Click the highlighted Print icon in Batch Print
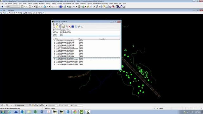Image resolution: width=203 pixels, height=114 pixels. tap(63, 27)
